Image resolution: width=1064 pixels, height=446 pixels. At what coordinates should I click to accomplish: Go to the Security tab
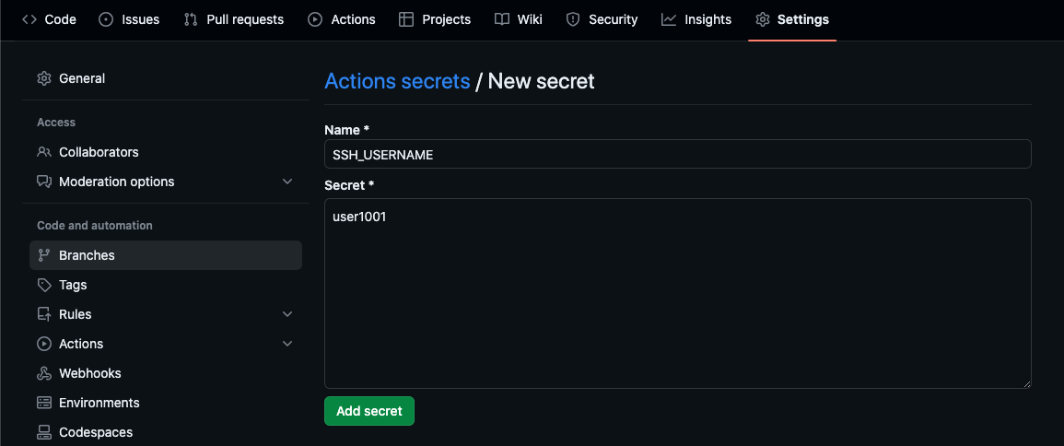click(x=602, y=19)
